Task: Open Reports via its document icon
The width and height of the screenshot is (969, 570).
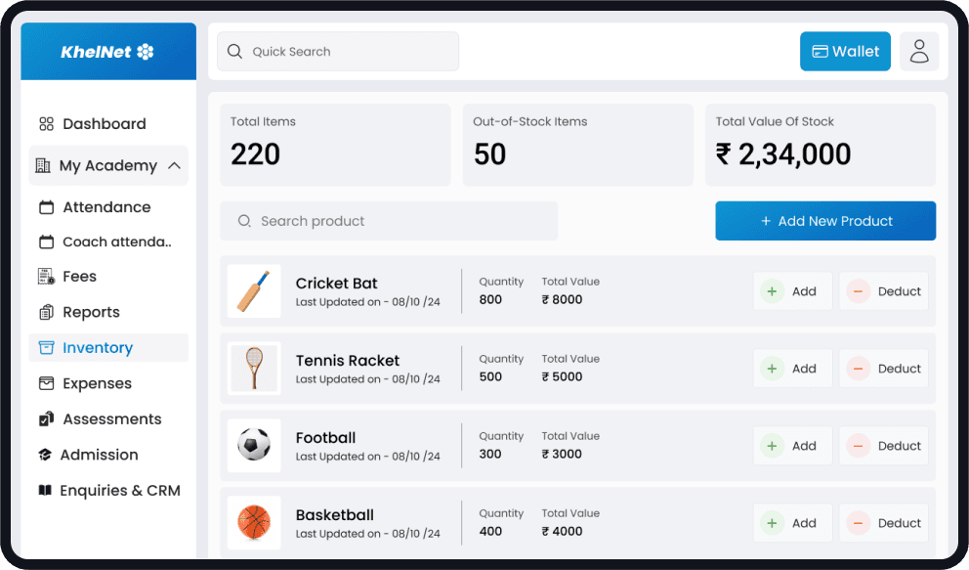Action: click(45, 312)
